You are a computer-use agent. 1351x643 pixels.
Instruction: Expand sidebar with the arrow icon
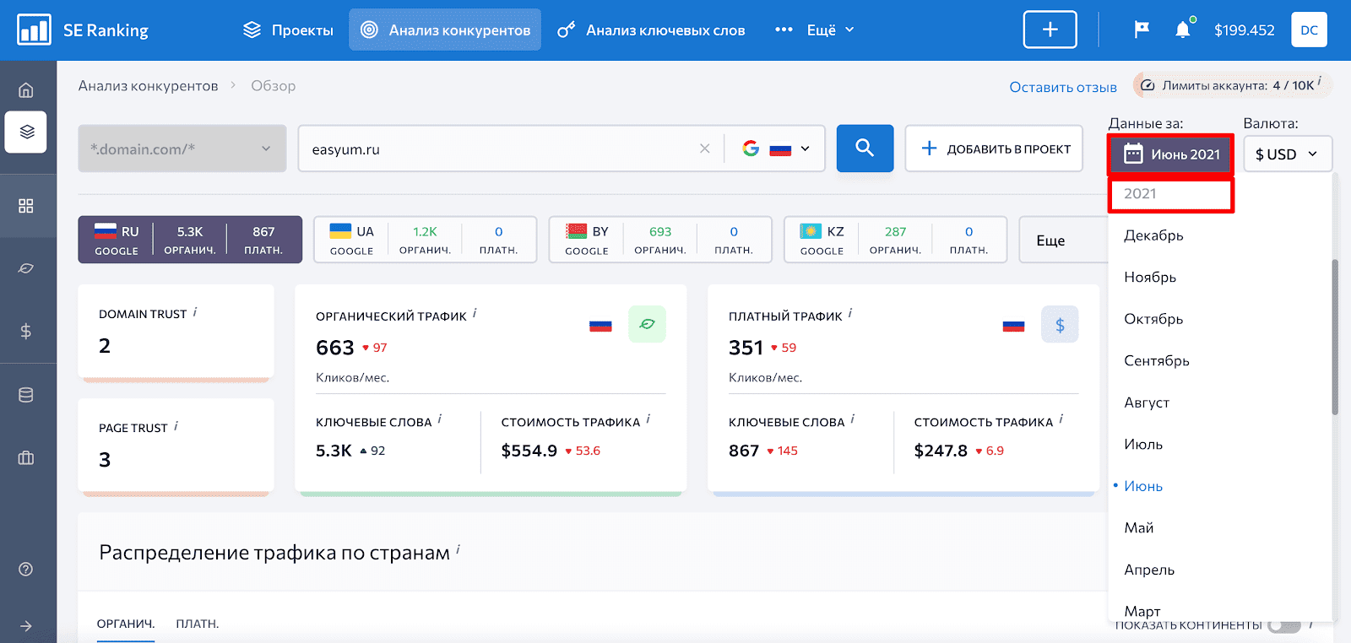[26, 626]
